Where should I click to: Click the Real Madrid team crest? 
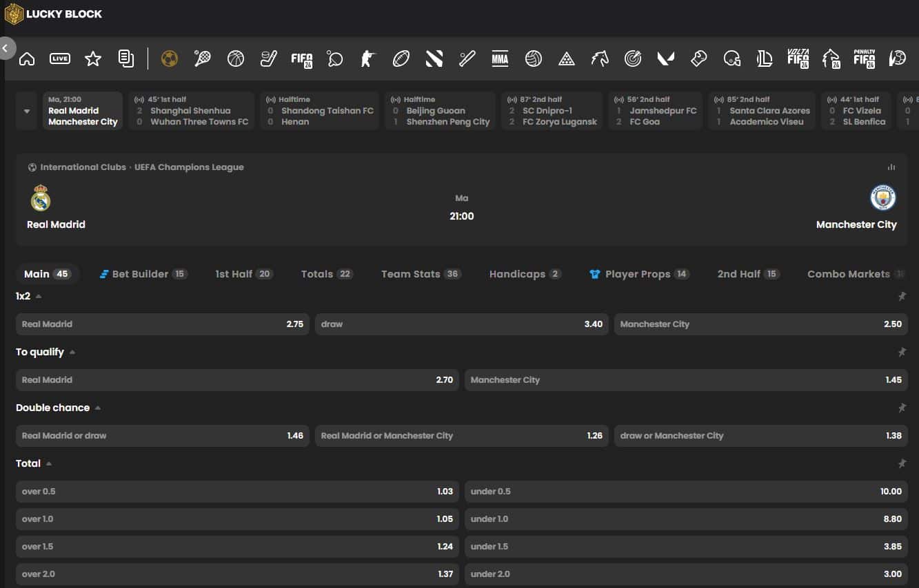41,198
